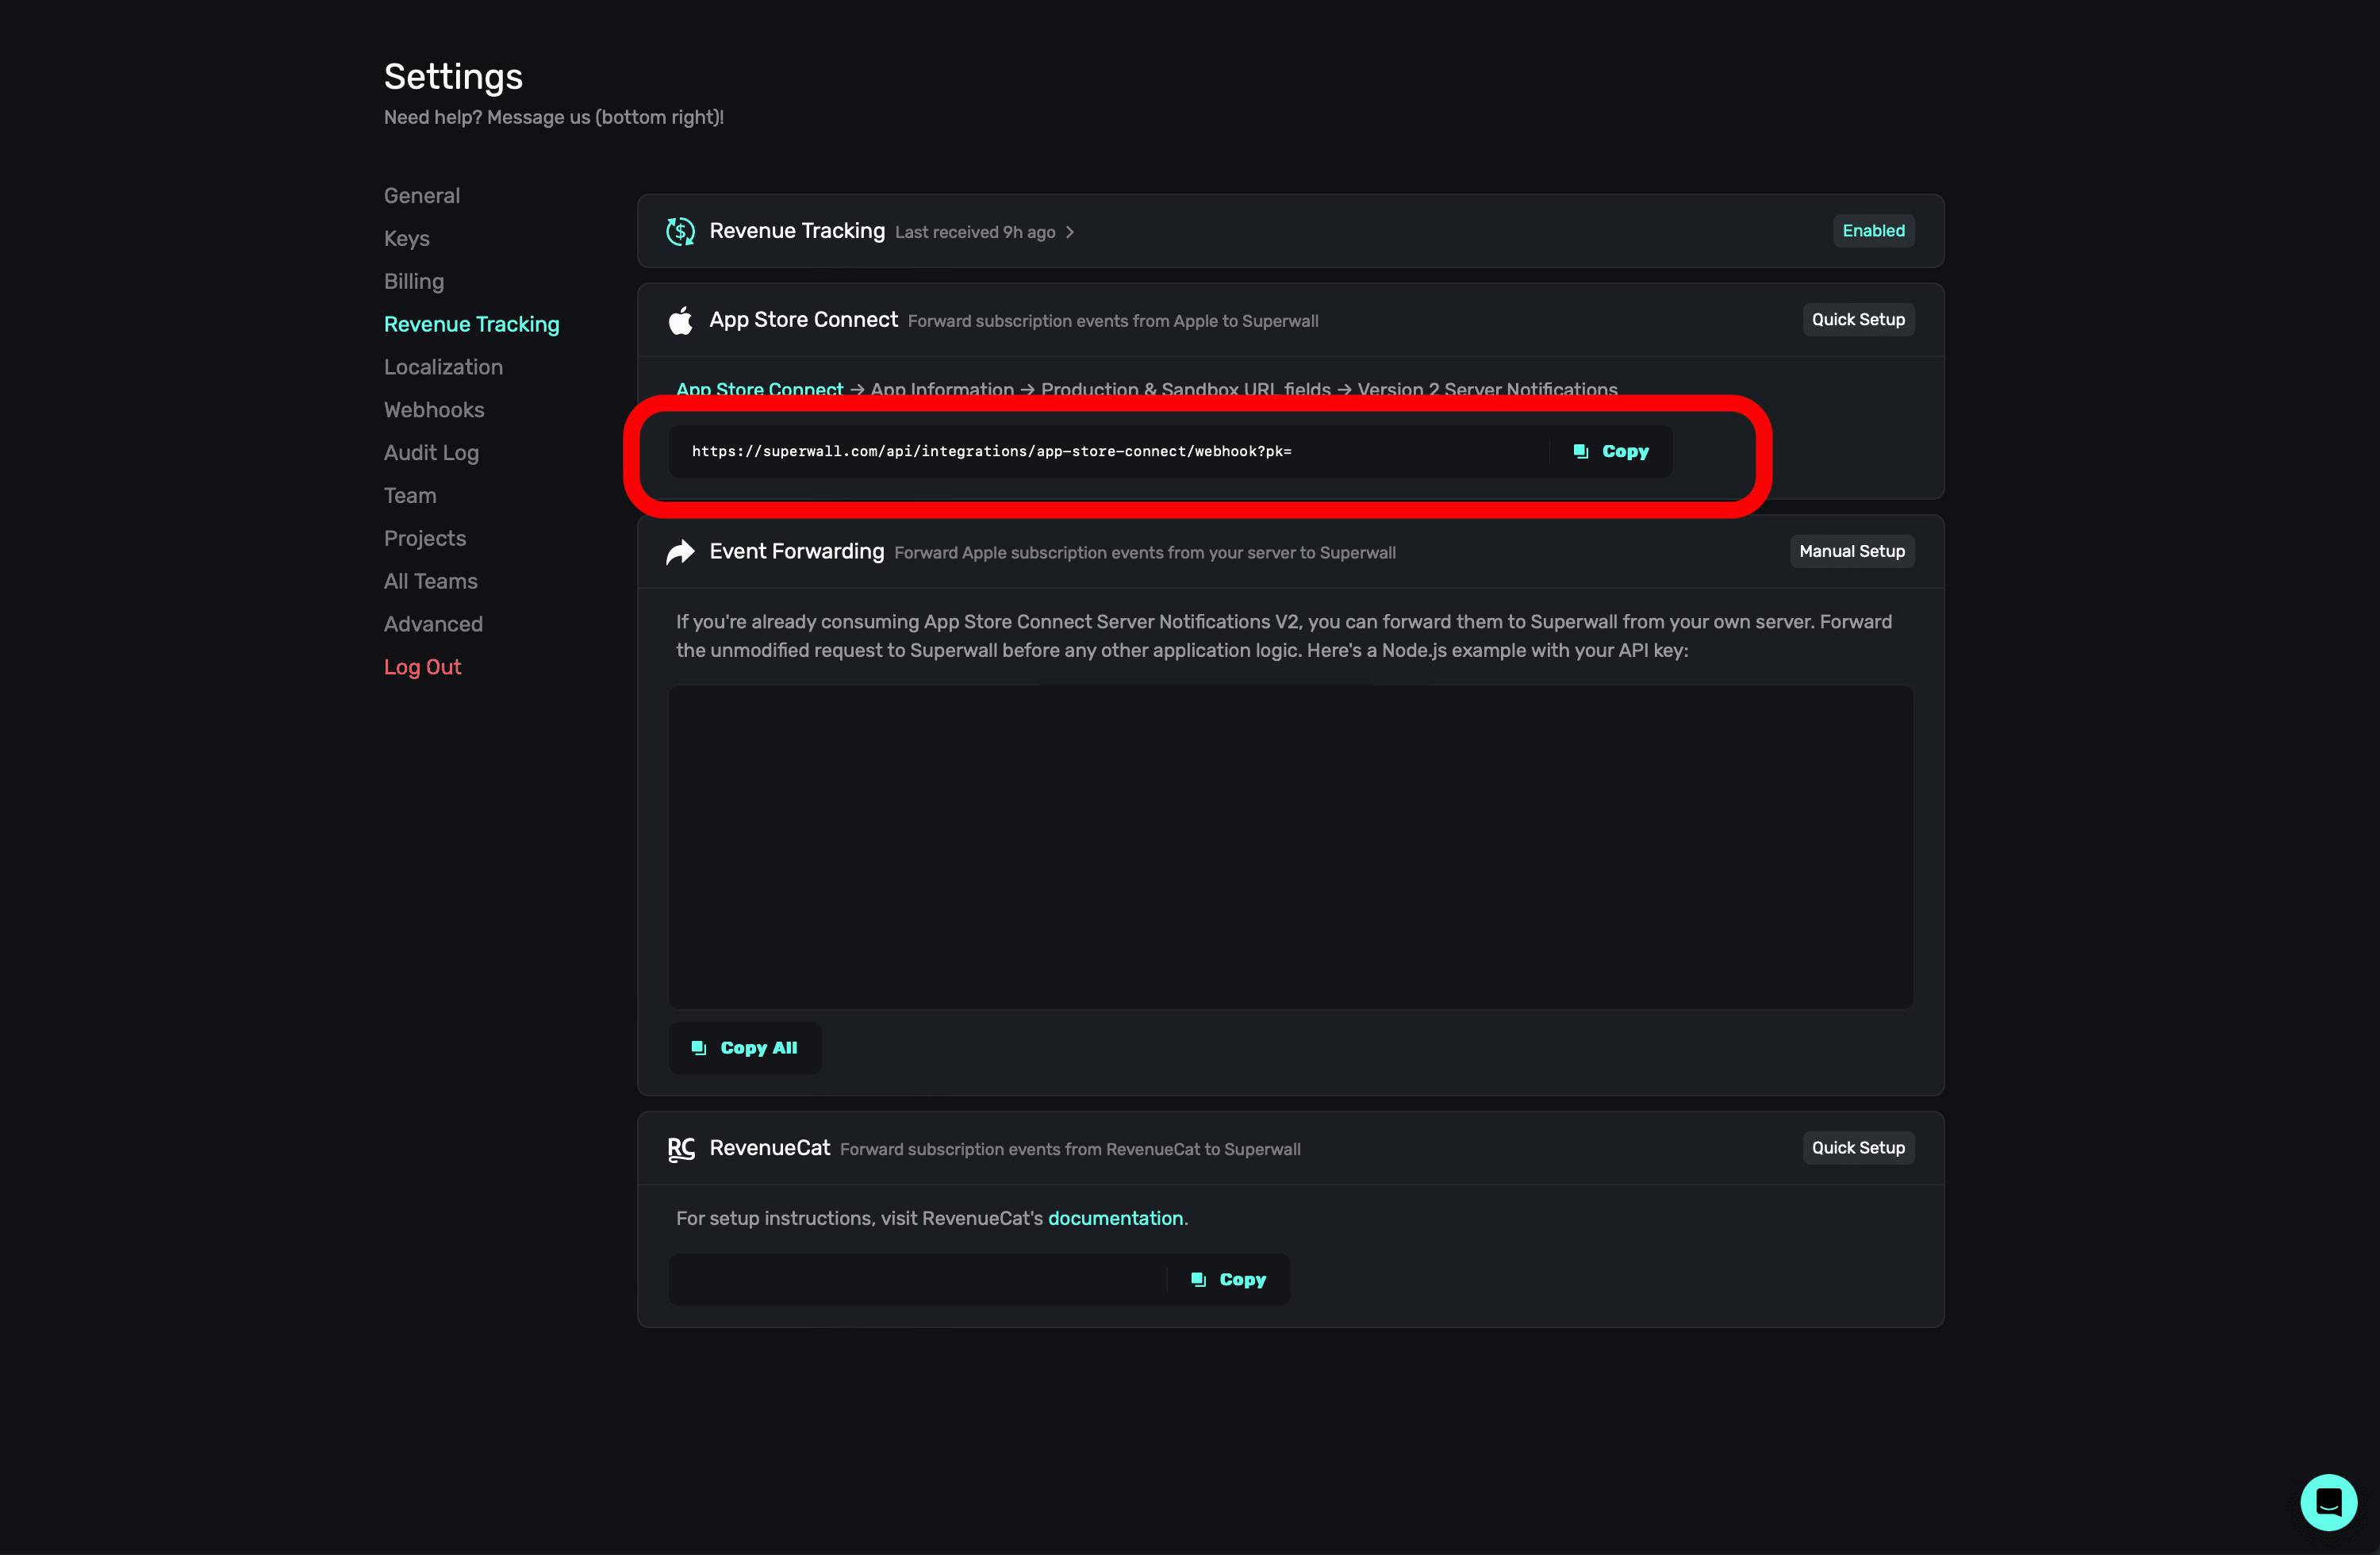This screenshot has width=2380, height=1555.
Task: Click the Revenue Tracking dollar icon
Action: [680, 231]
